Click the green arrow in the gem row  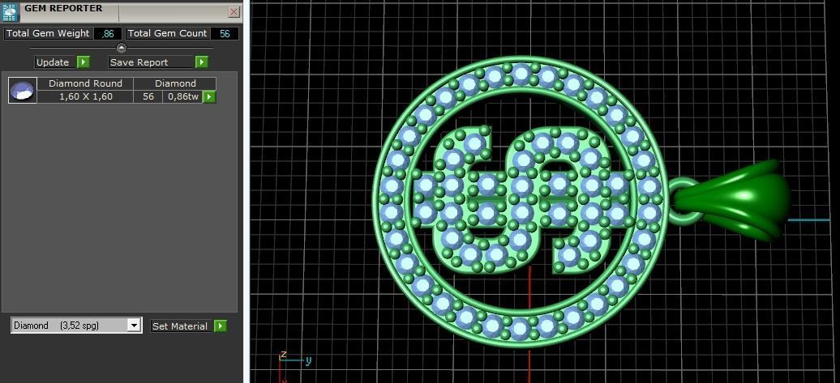[x=209, y=97]
